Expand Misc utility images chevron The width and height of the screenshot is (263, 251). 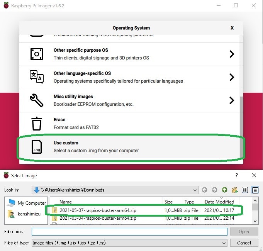232,100
